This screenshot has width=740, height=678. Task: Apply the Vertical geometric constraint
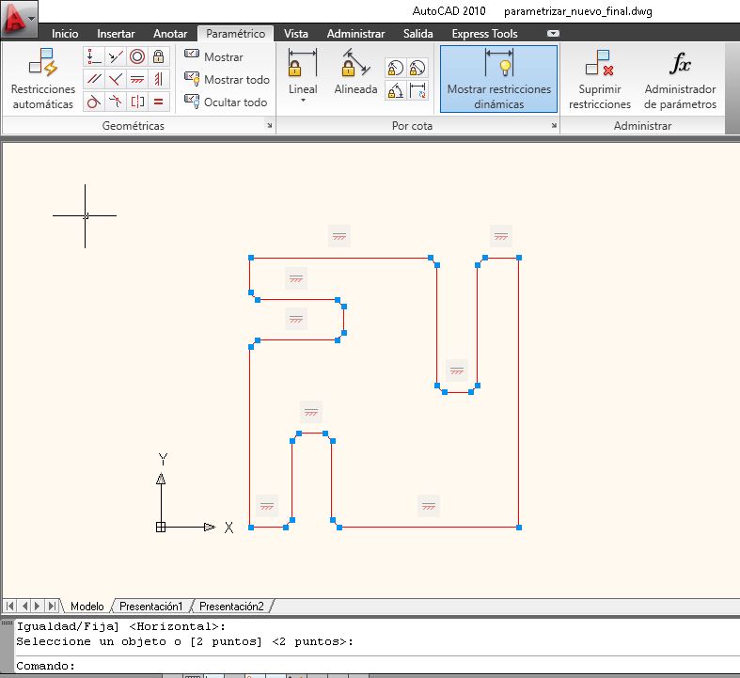pos(159,79)
